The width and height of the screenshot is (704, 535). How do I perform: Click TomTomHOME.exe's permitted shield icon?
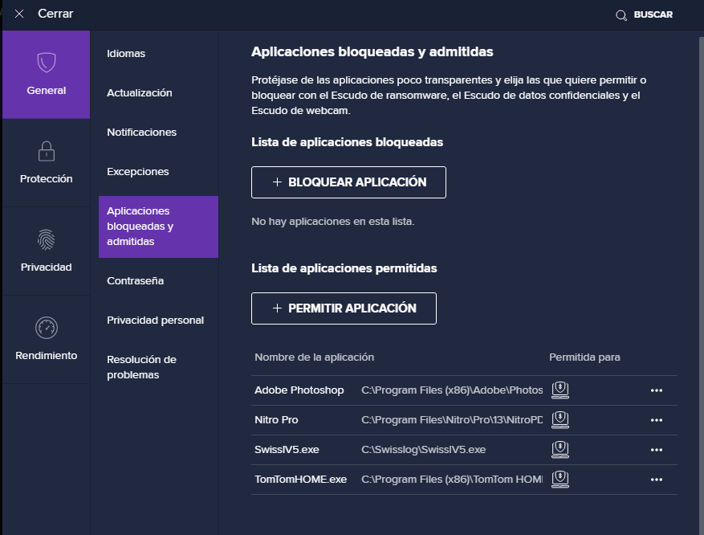(x=560, y=480)
